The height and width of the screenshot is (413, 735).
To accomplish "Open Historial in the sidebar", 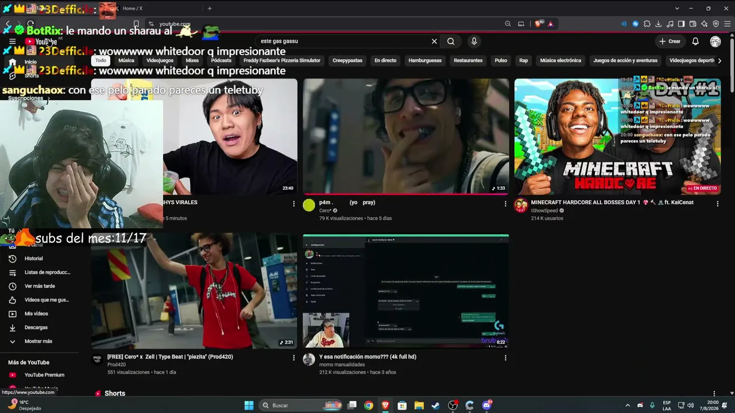I will pos(34,259).
